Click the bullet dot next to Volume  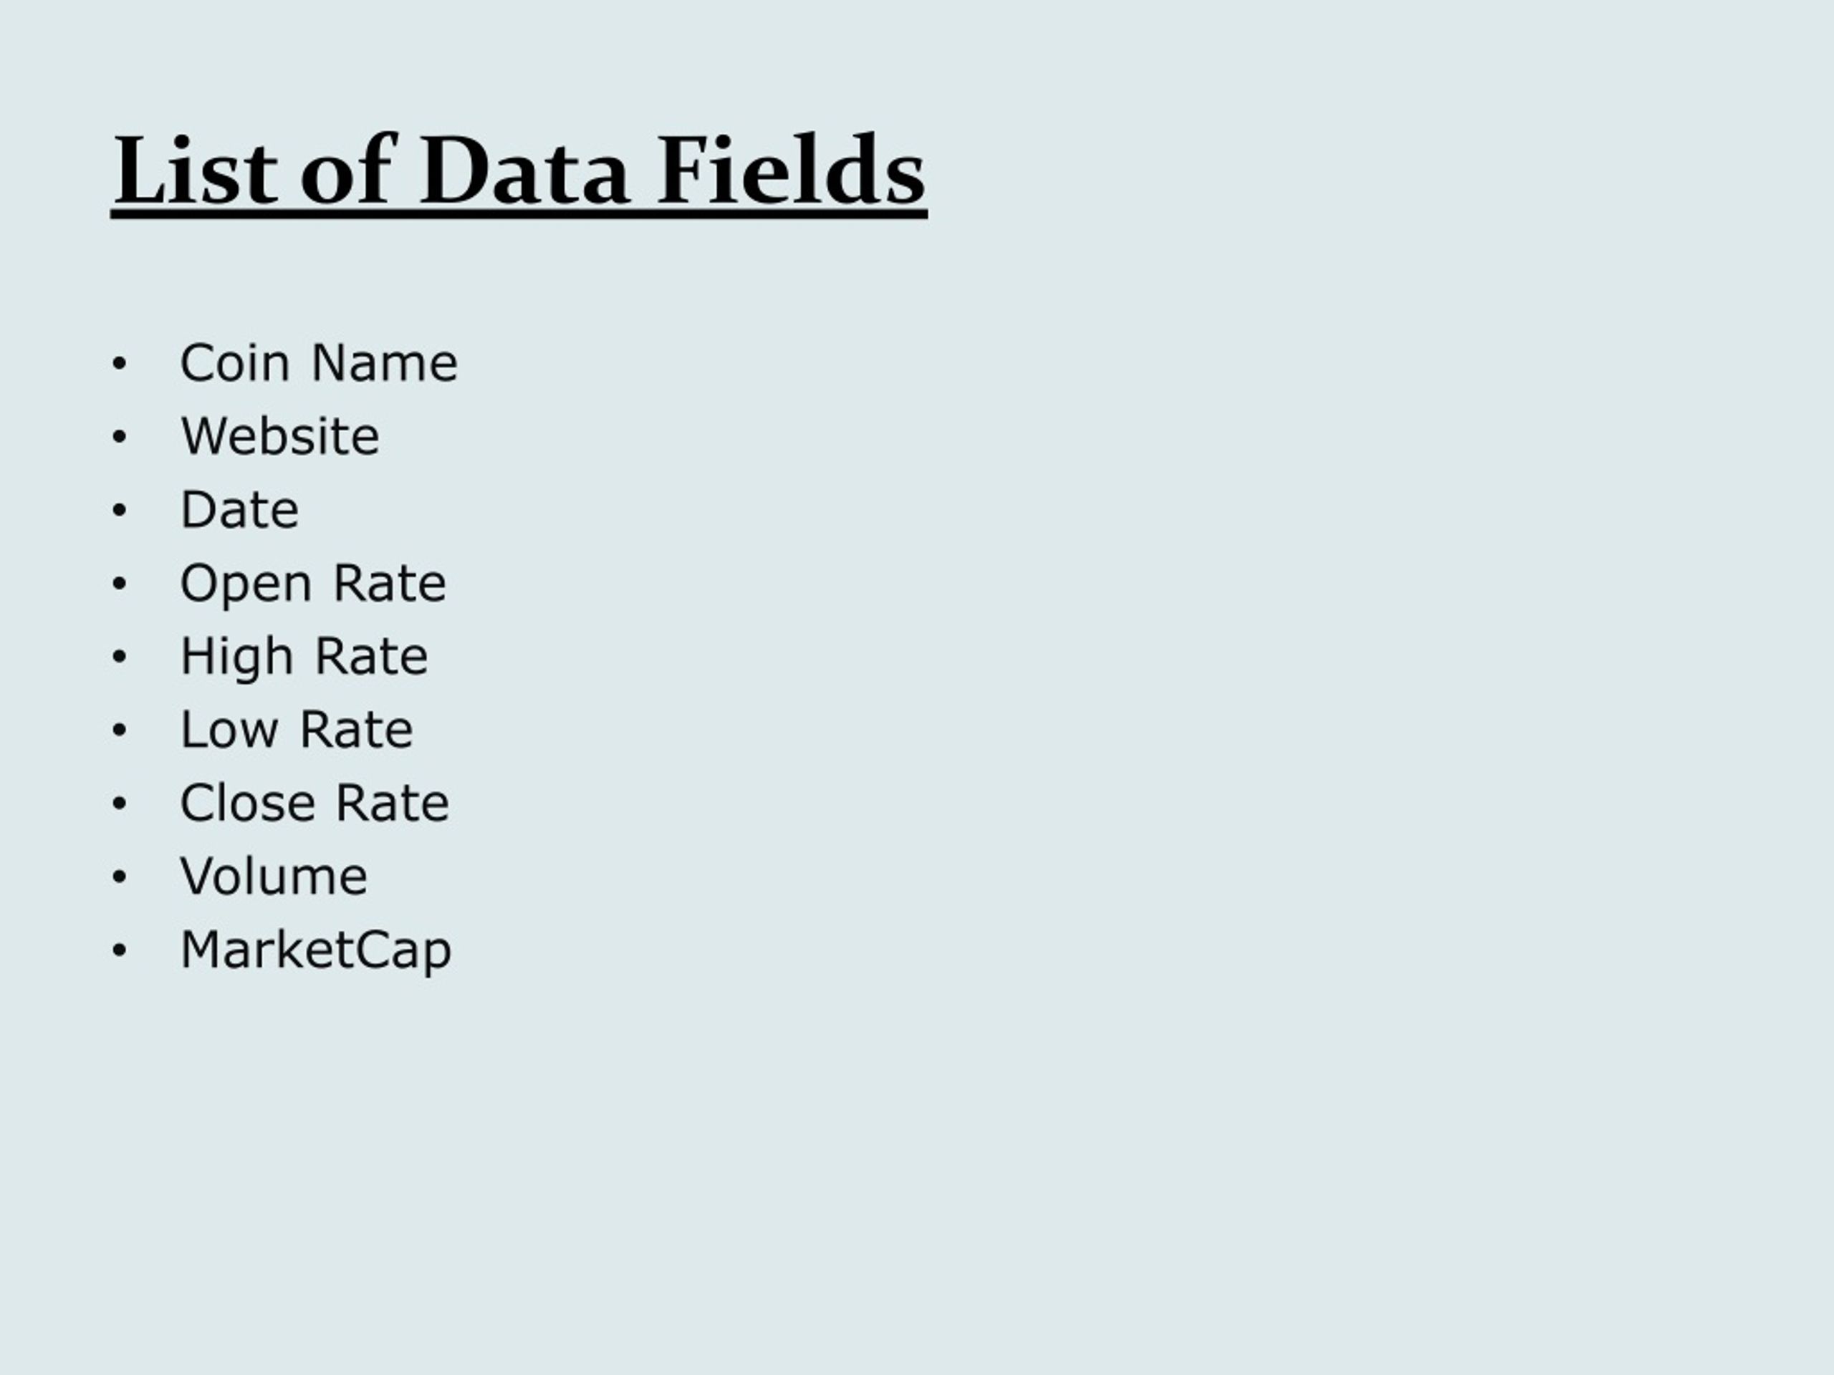pyautogui.click(x=120, y=877)
